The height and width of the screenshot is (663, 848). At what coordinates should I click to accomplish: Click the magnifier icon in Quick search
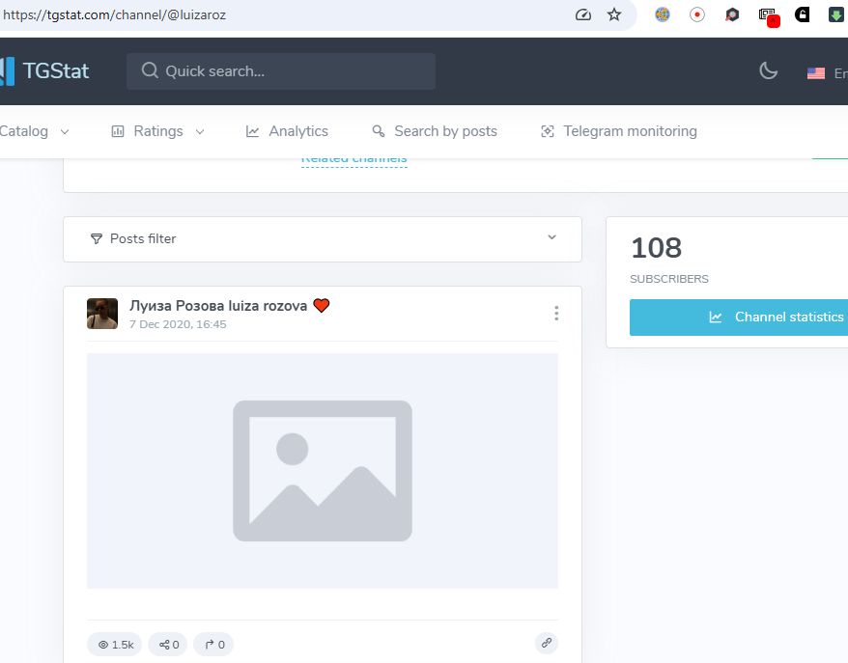pyautogui.click(x=150, y=70)
